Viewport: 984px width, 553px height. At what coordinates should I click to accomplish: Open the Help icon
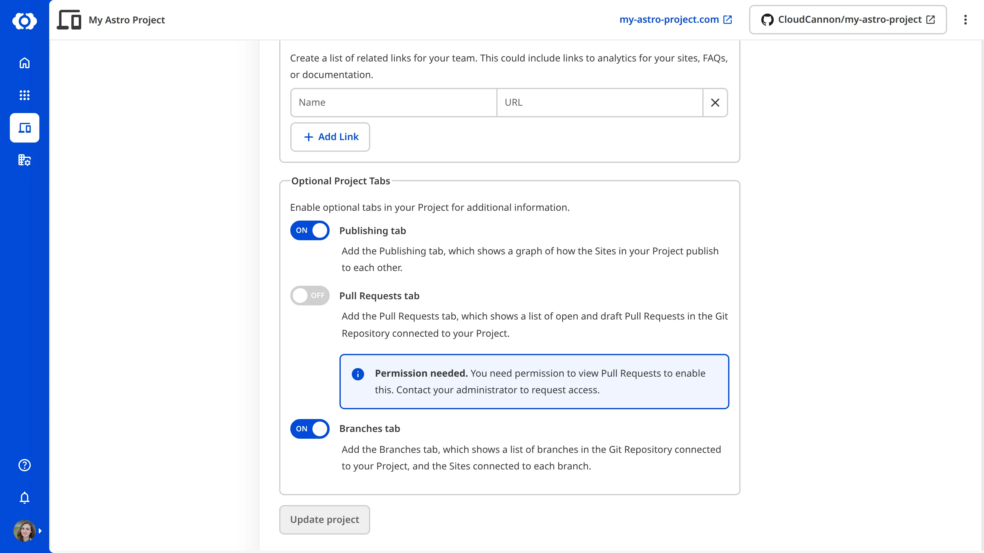(25, 465)
